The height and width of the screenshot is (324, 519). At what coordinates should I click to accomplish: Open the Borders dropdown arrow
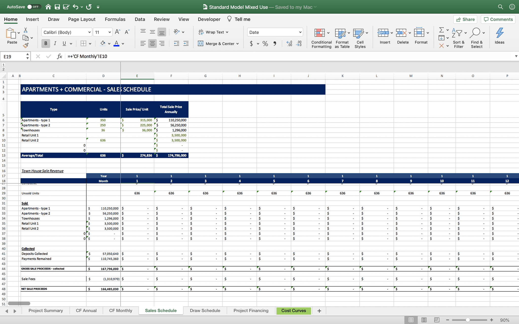(90, 44)
